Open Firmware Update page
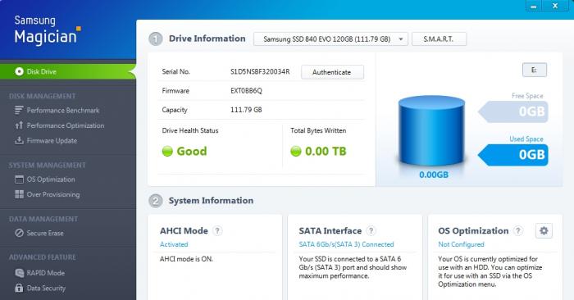Viewport: 574px width, 300px height. 52,140
